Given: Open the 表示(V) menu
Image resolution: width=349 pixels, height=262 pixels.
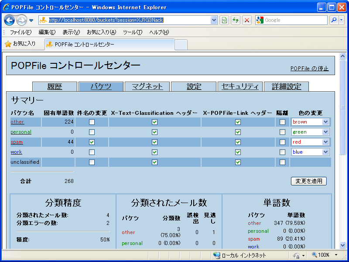Looking at the screenshot, I should pyautogui.click(x=71, y=32).
